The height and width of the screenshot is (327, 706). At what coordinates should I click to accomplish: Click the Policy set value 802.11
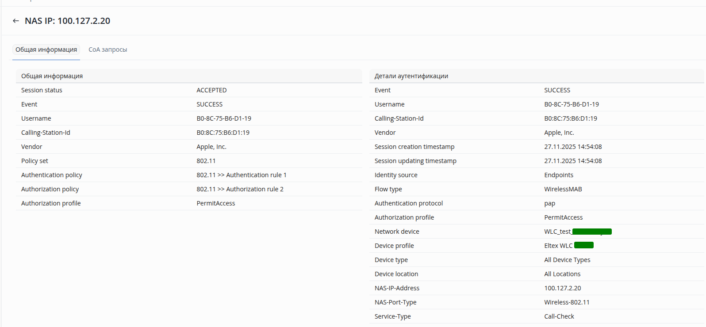pos(206,161)
